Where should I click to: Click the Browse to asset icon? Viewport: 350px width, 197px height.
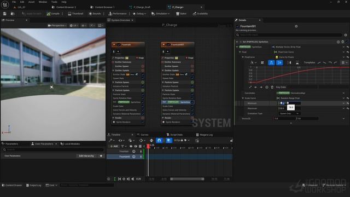[x=13, y=14]
